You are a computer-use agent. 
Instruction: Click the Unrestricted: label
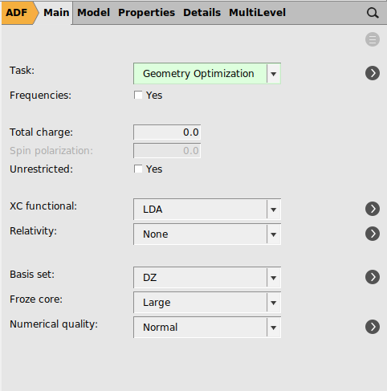click(42, 169)
